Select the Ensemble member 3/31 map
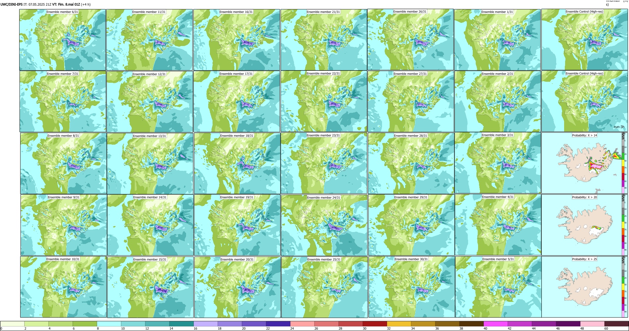Viewport: 629px width, 331px height. (x=498, y=163)
